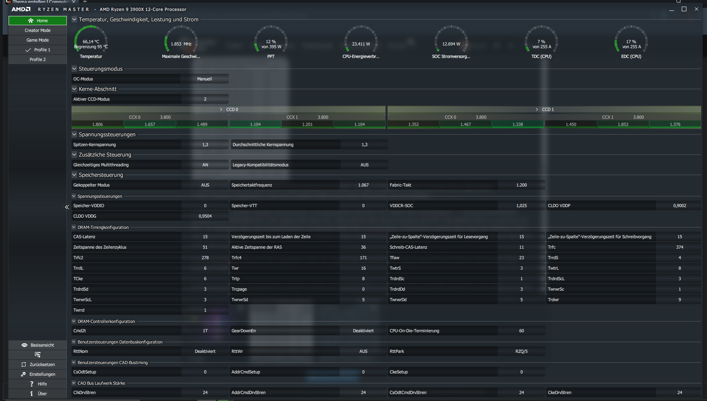Click RttNom Deaktiviert value
The width and height of the screenshot is (707, 401).
pos(205,351)
